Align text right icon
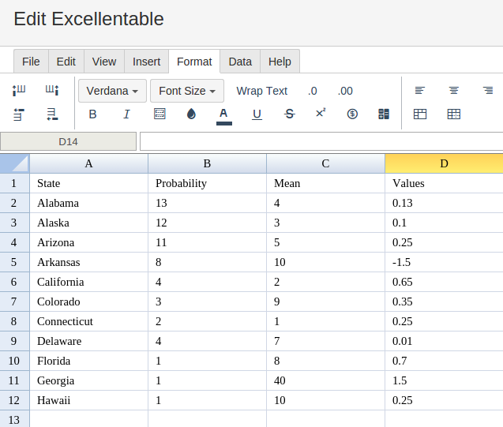Image resolution: width=503 pixels, height=427 pixels. click(x=488, y=91)
